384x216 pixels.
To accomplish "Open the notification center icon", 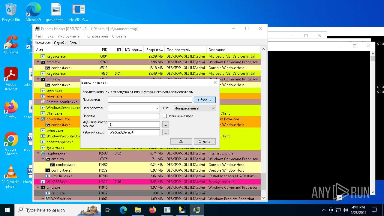I will (374, 210).
